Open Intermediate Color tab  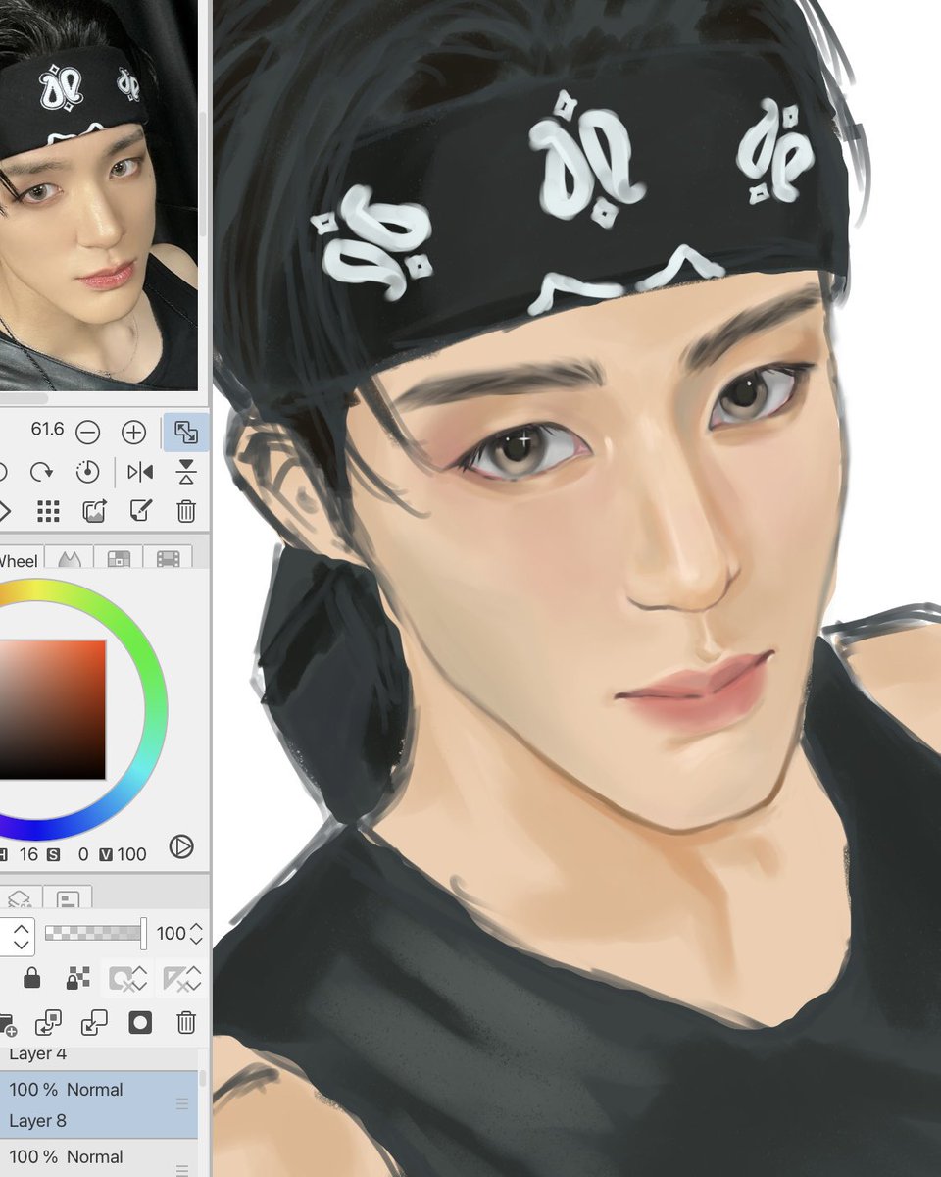[69, 558]
